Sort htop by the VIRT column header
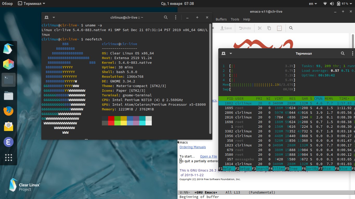Viewport: 355px width, 199px height. tap(279, 99)
